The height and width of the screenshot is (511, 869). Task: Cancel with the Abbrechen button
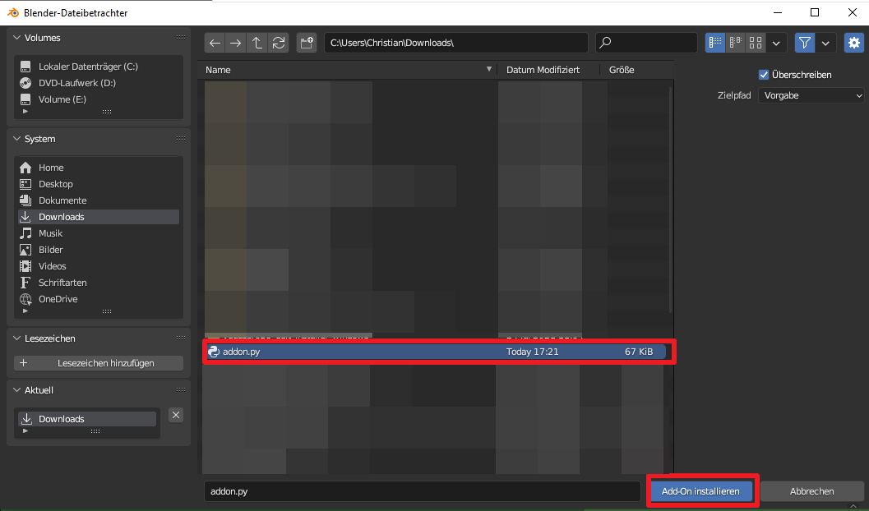click(x=812, y=491)
